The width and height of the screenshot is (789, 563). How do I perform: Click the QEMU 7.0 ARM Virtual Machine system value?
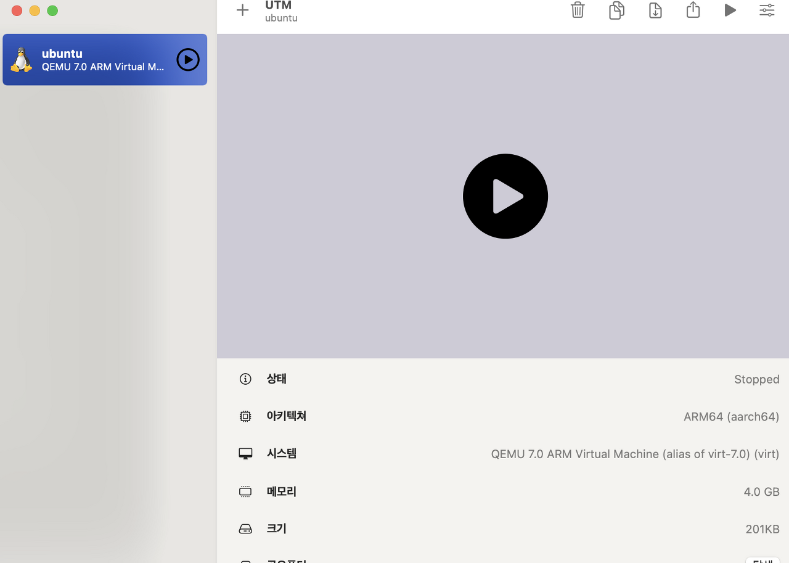click(x=635, y=454)
